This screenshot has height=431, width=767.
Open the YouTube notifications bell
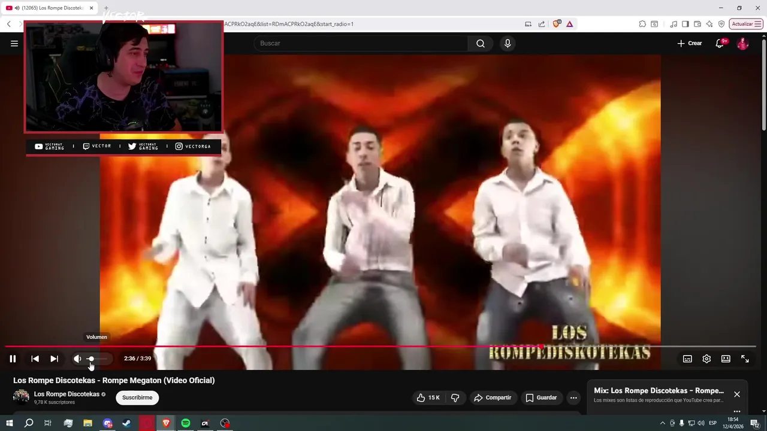(x=720, y=43)
